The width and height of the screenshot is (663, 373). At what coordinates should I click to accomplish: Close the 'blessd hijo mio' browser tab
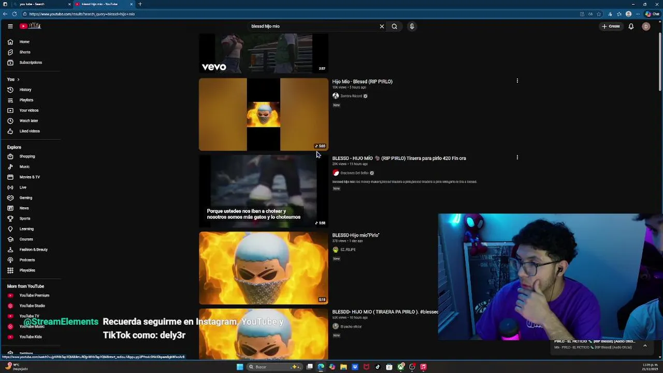[131, 4]
